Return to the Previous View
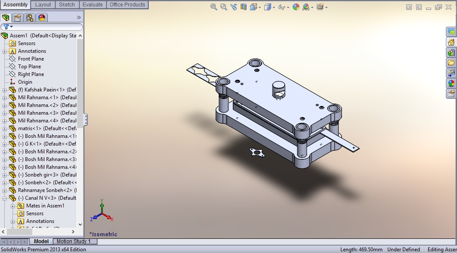Screen dimensions: 457x253 (234, 7)
